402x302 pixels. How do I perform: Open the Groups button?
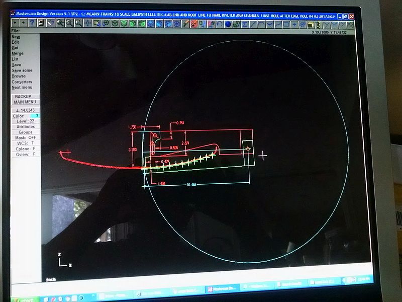point(26,132)
